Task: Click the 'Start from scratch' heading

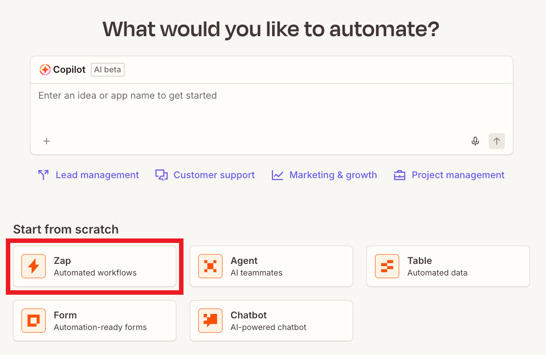Action: 66,230
